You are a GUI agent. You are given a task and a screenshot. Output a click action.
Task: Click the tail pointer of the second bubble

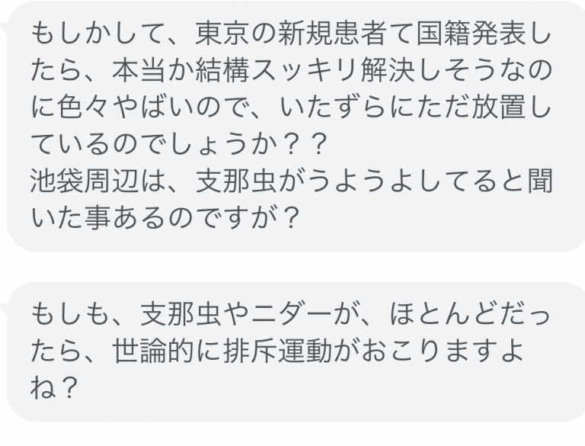coord(3,310)
